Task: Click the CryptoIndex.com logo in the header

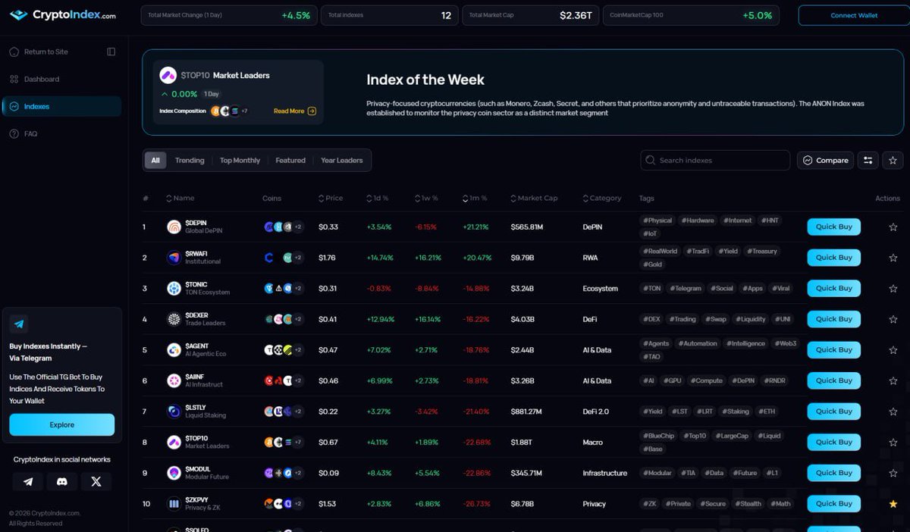Action: (x=61, y=14)
